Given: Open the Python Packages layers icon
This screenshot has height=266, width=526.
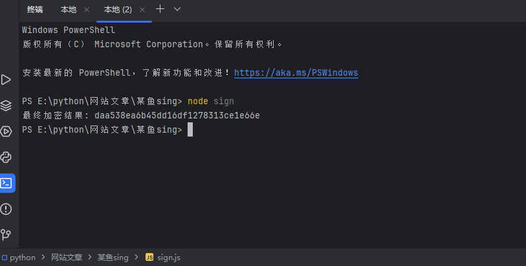Looking at the screenshot, I should click(6, 105).
